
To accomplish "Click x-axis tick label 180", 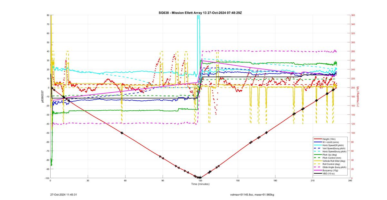I will 275,181.
